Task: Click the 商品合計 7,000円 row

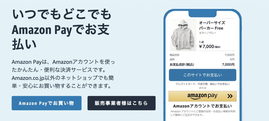Action: click(x=202, y=55)
